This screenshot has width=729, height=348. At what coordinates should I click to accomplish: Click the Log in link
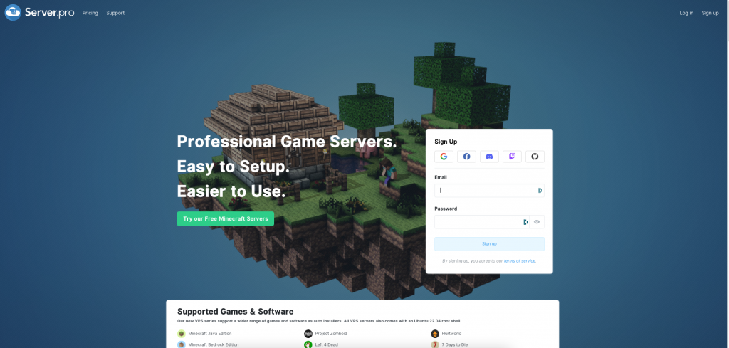pyautogui.click(x=686, y=13)
